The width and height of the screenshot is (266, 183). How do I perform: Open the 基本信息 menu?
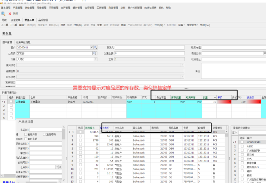(x=6, y=8)
